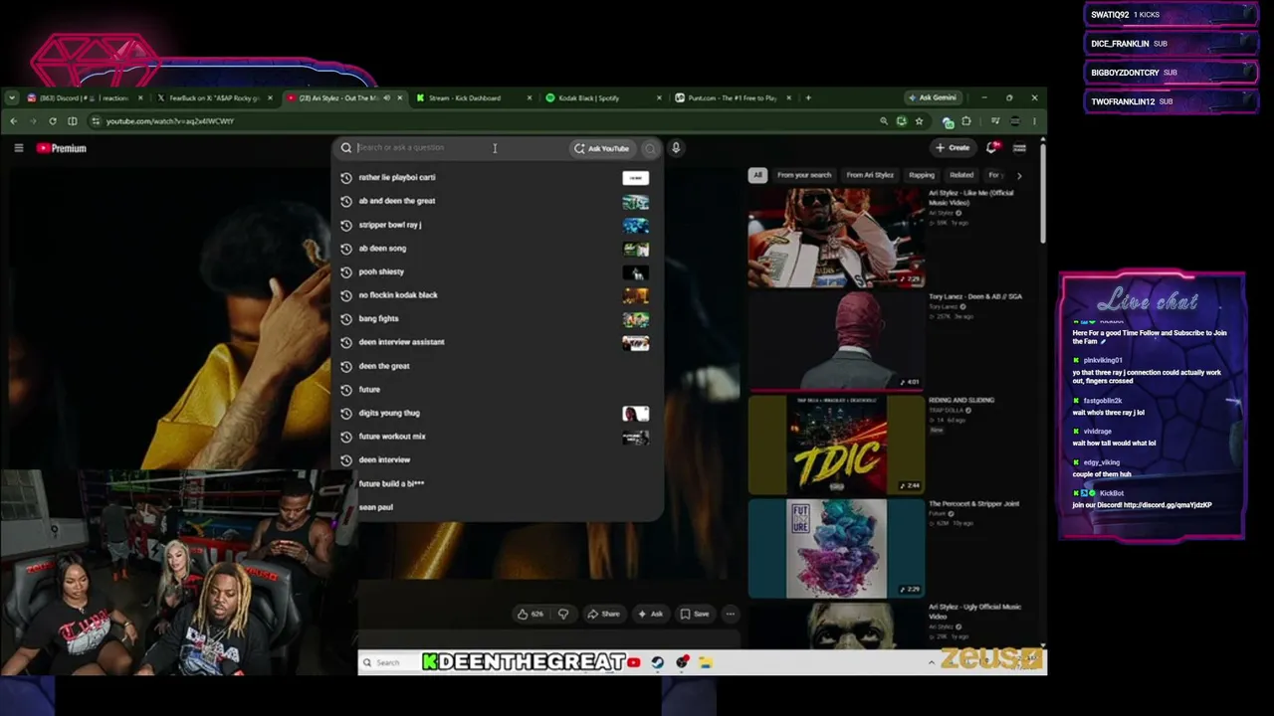Open File Explorer from the taskbar

705,662
